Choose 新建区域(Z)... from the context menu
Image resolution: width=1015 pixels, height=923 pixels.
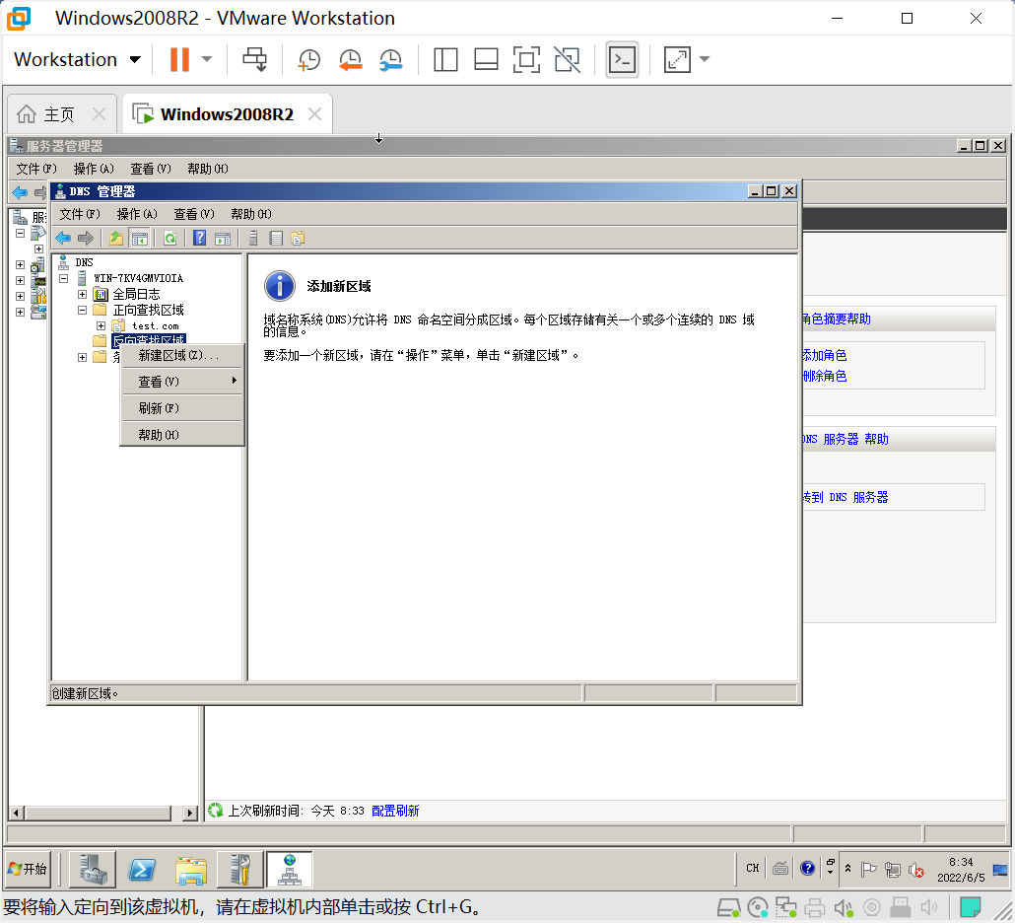(182, 356)
